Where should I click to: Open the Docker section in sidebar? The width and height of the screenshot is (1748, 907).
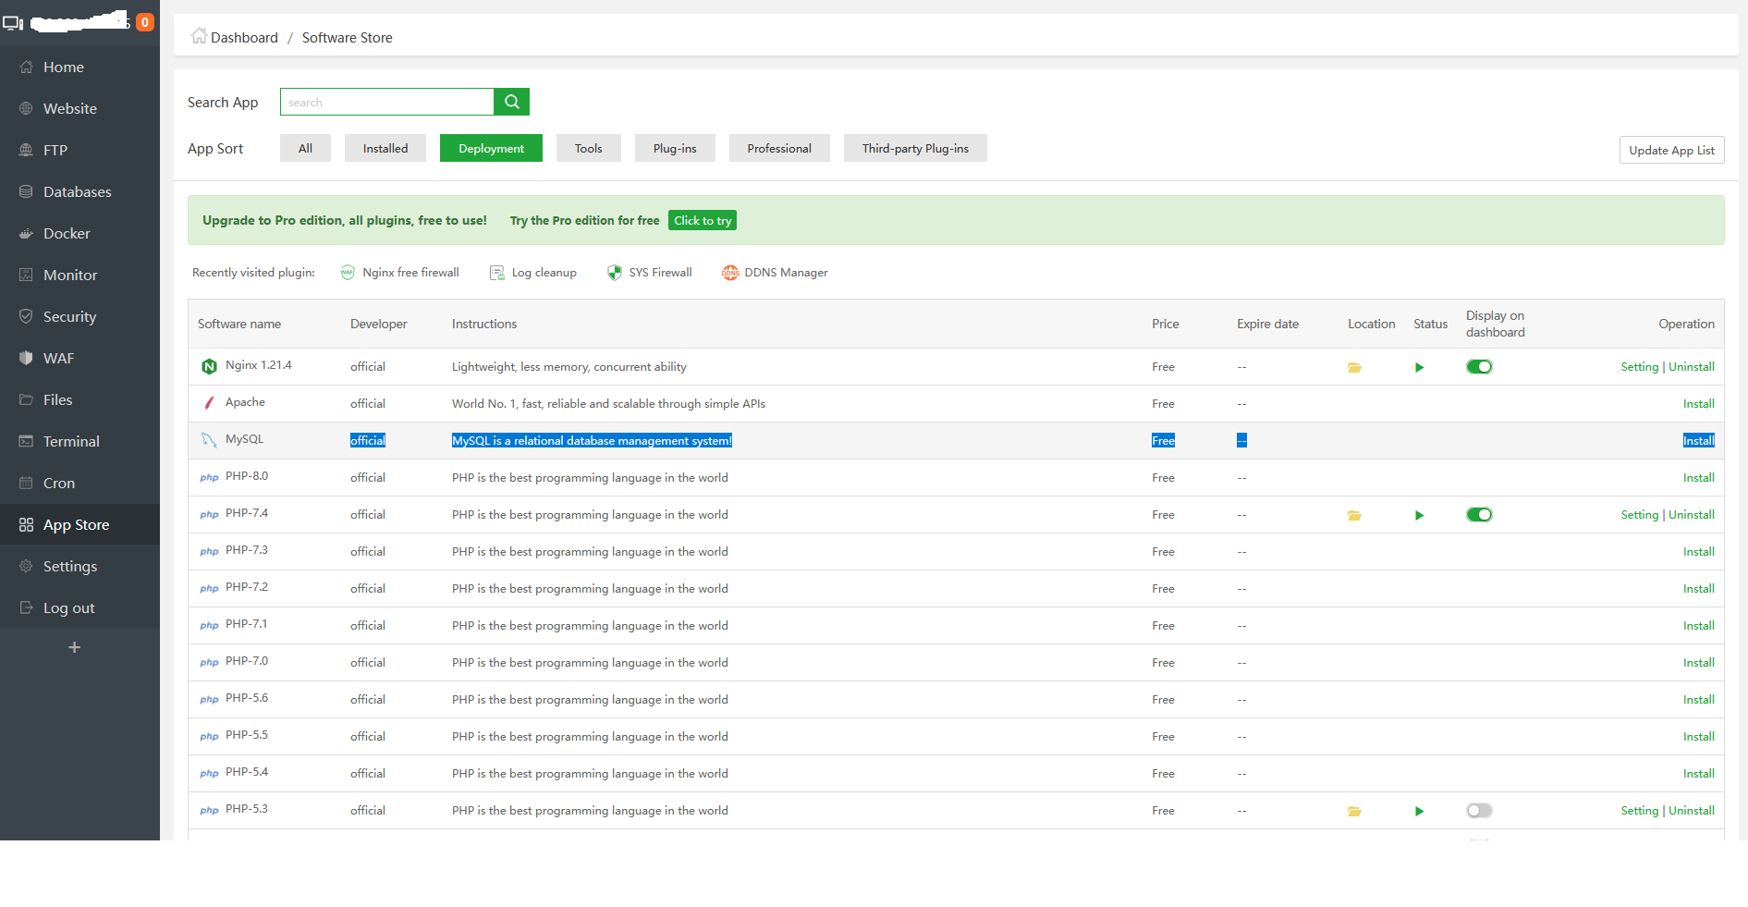[67, 233]
